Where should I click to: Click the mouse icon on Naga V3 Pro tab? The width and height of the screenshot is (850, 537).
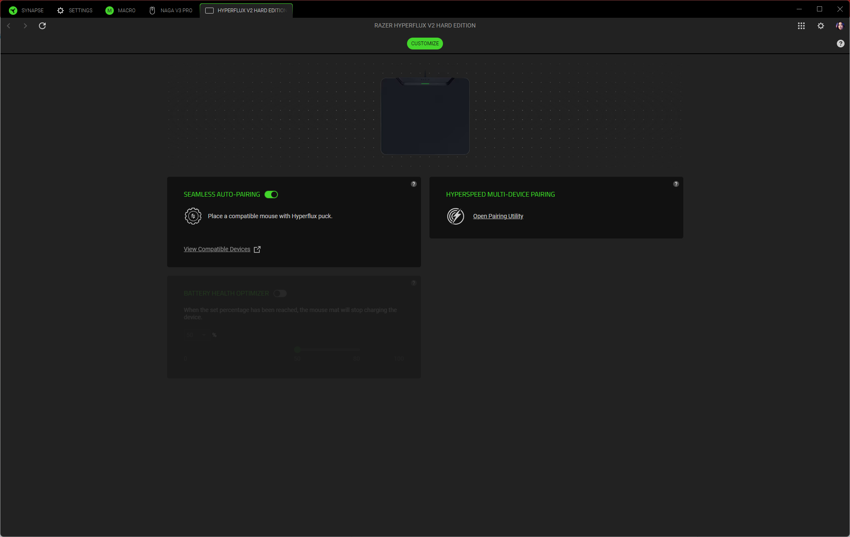point(152,11)
